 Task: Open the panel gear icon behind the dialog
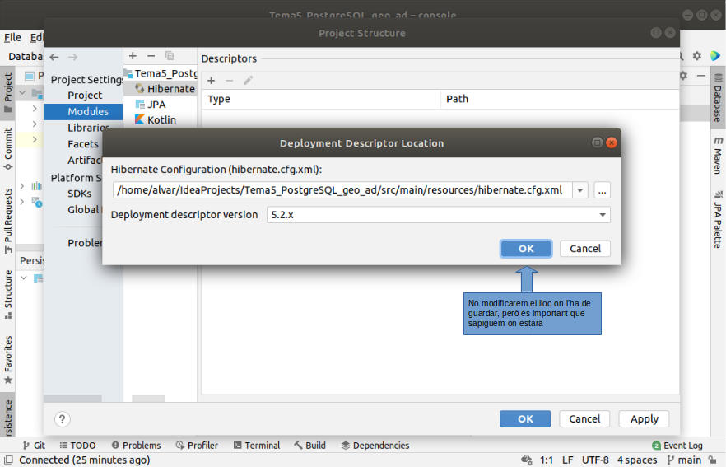(x=683, y=75)
